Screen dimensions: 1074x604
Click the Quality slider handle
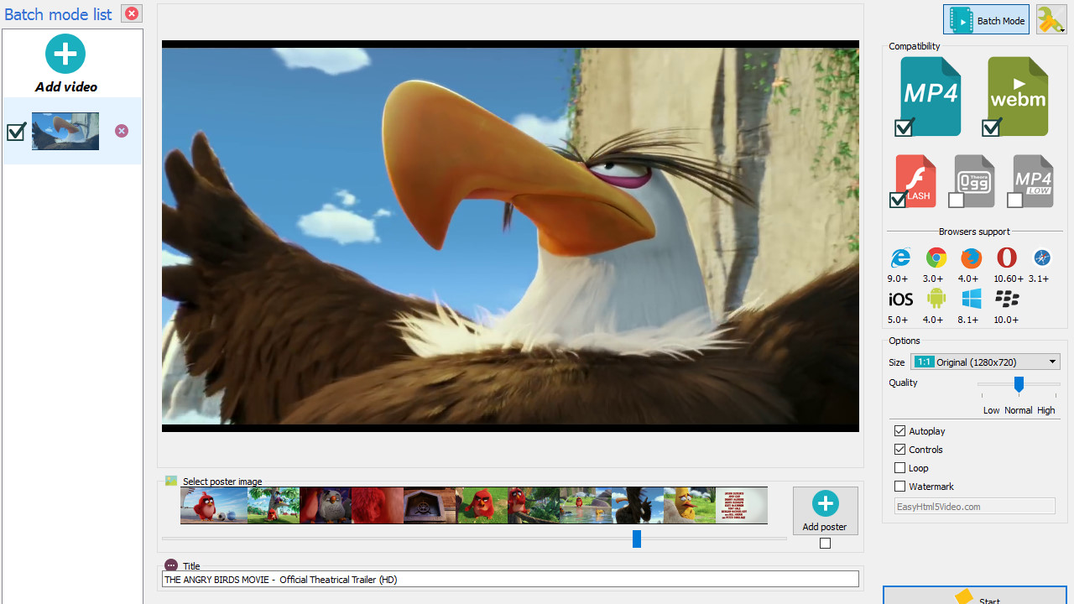point(1019,384)
